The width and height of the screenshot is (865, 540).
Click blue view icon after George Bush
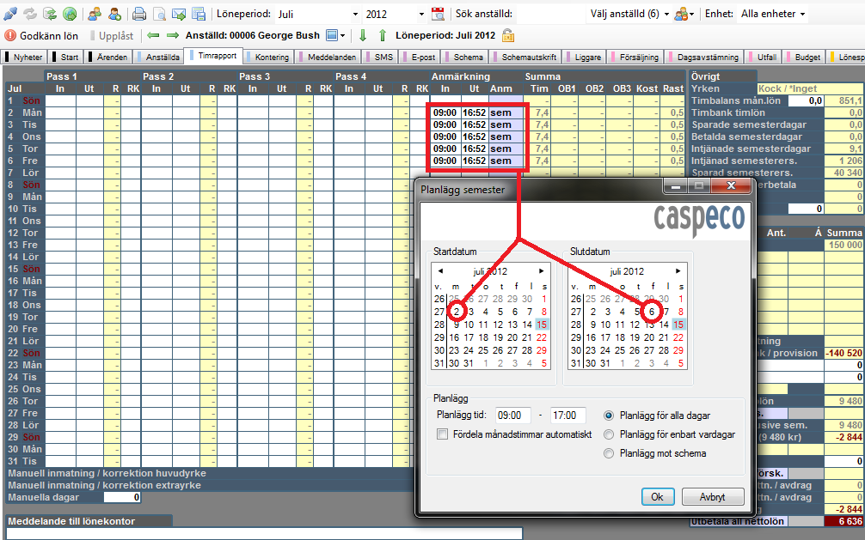(x=332, y=36)
